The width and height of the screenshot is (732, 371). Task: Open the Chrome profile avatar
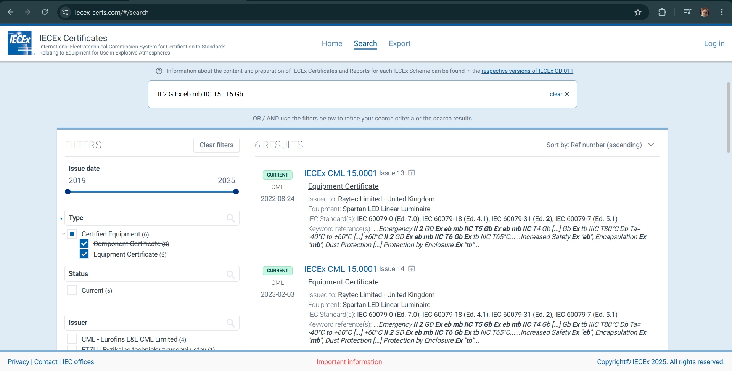(705, 12)
